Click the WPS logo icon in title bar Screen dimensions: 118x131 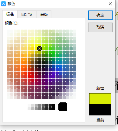click(x=3, y=4)
